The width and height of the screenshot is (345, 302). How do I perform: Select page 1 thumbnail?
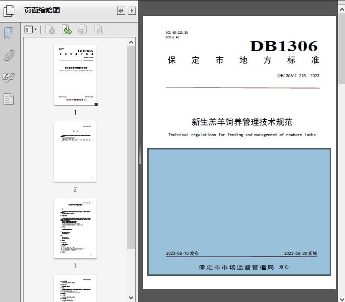(75, 75)
